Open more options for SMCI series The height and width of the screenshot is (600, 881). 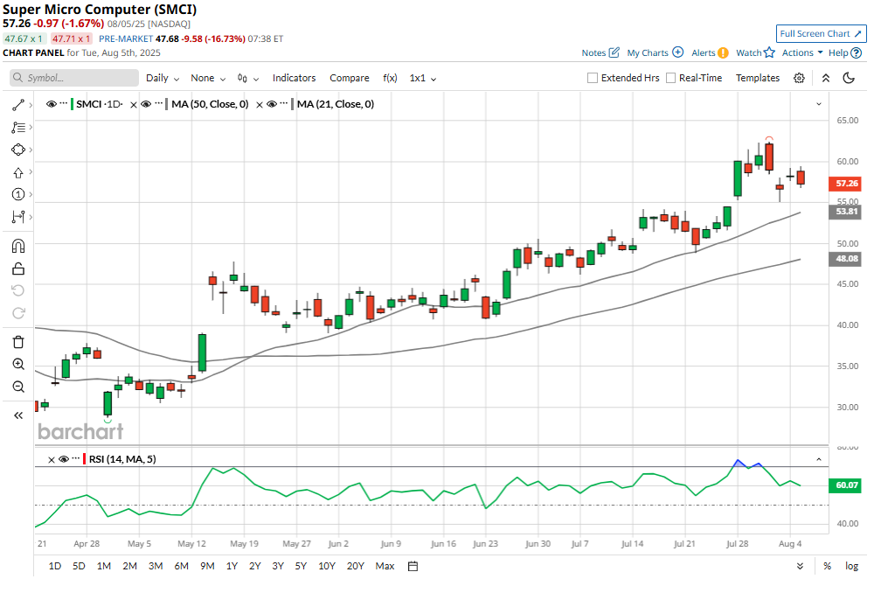pos(64,104)
